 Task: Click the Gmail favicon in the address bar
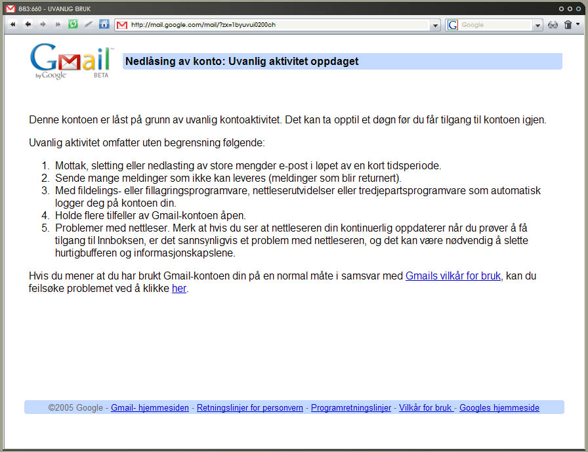[122, 25]
